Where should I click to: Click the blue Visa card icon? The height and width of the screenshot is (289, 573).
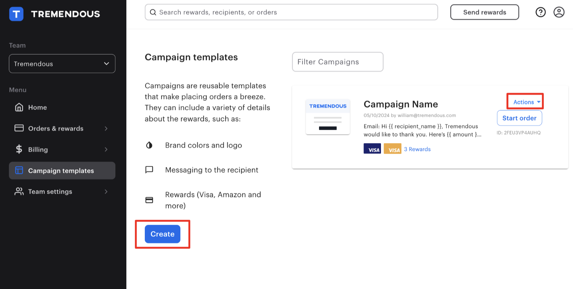pyautogui.click(x=372, y=149)
